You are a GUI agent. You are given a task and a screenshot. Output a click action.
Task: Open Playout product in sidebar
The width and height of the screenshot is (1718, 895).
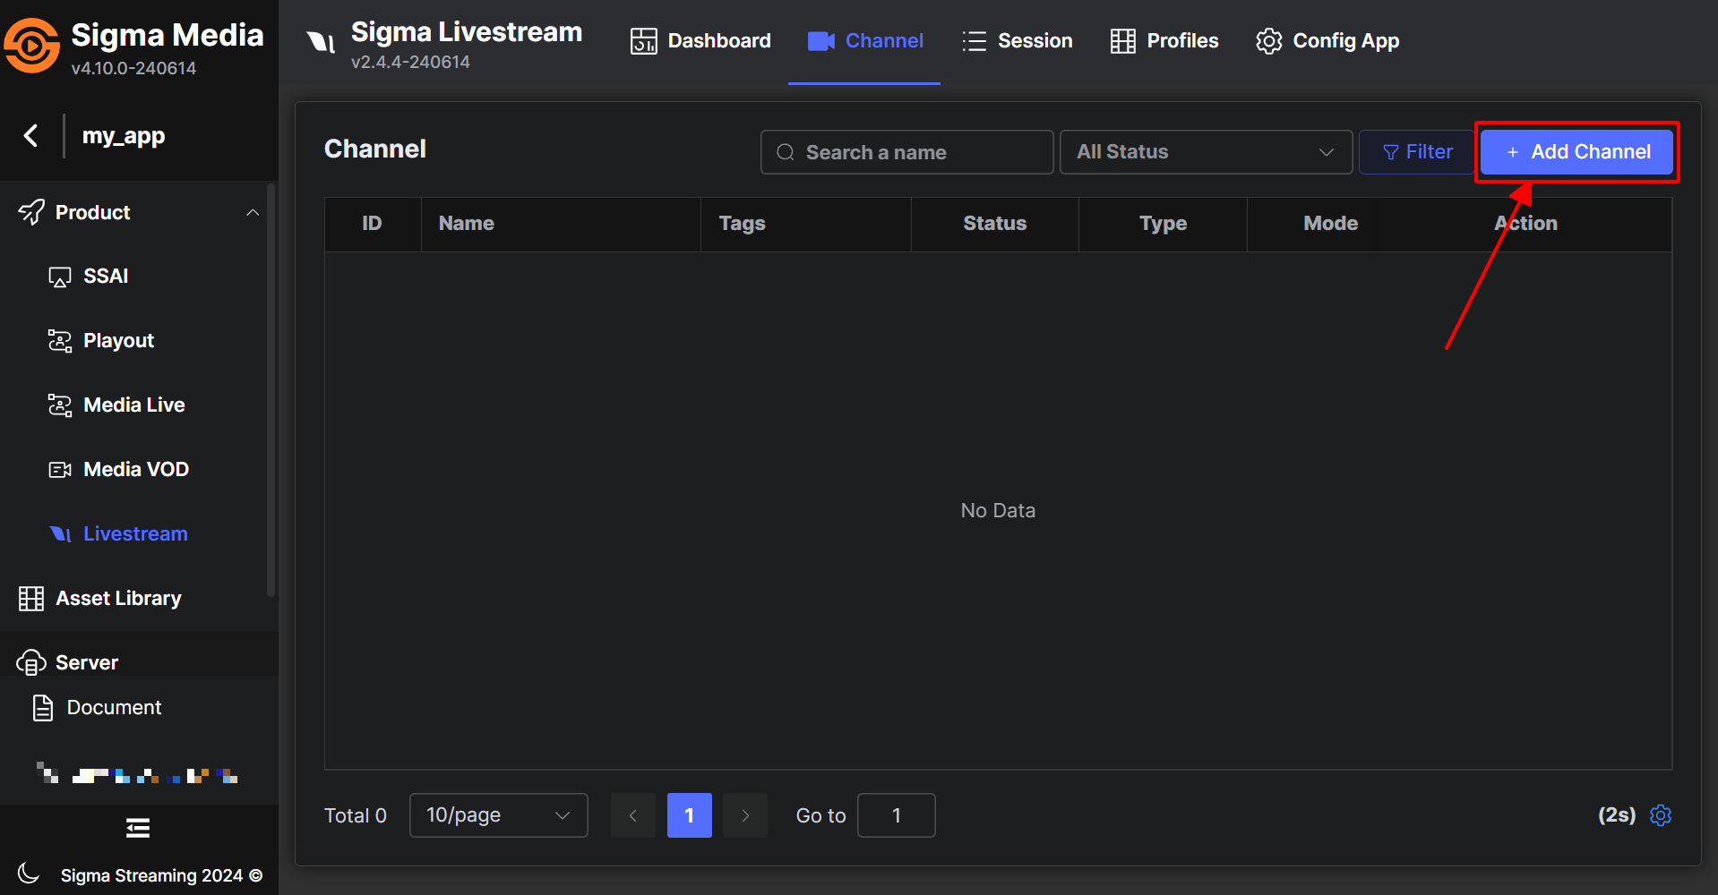coord(117,341)
